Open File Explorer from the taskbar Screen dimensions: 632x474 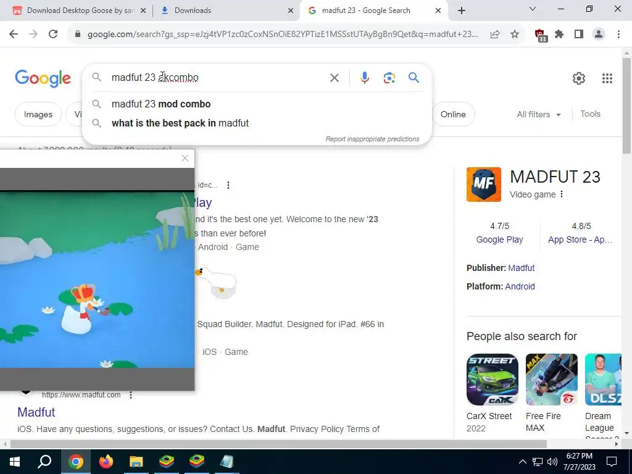coord(136,462)
